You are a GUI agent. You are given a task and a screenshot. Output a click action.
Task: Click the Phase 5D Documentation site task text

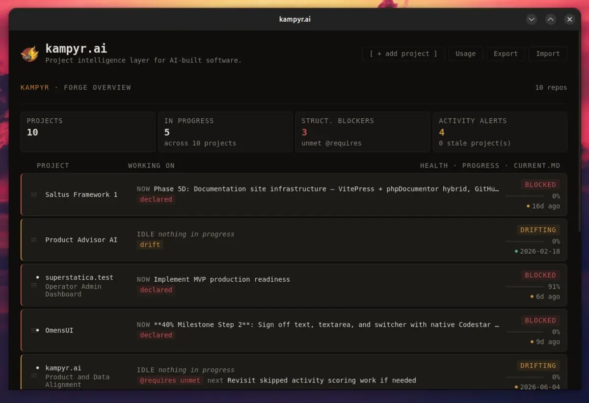pyautogui.click(x=326, y=189)
